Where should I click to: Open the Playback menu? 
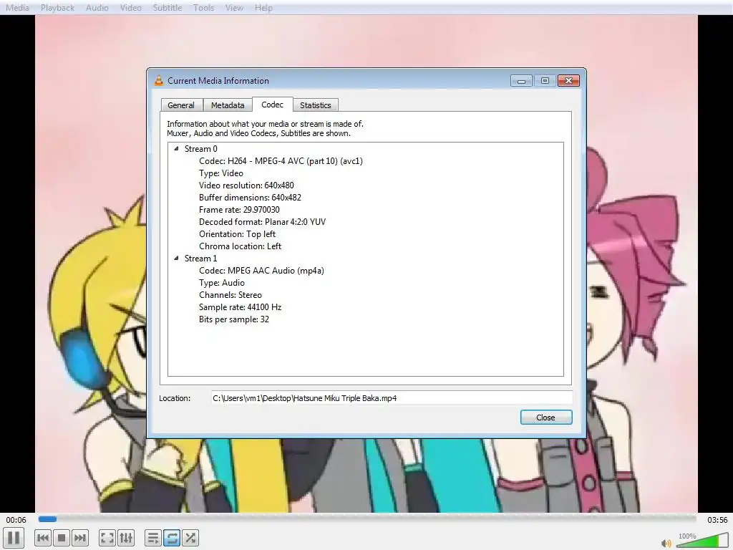[57, 7]
